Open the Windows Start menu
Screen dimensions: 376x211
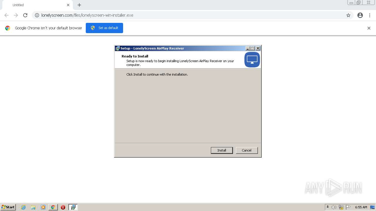pos(8,207)
